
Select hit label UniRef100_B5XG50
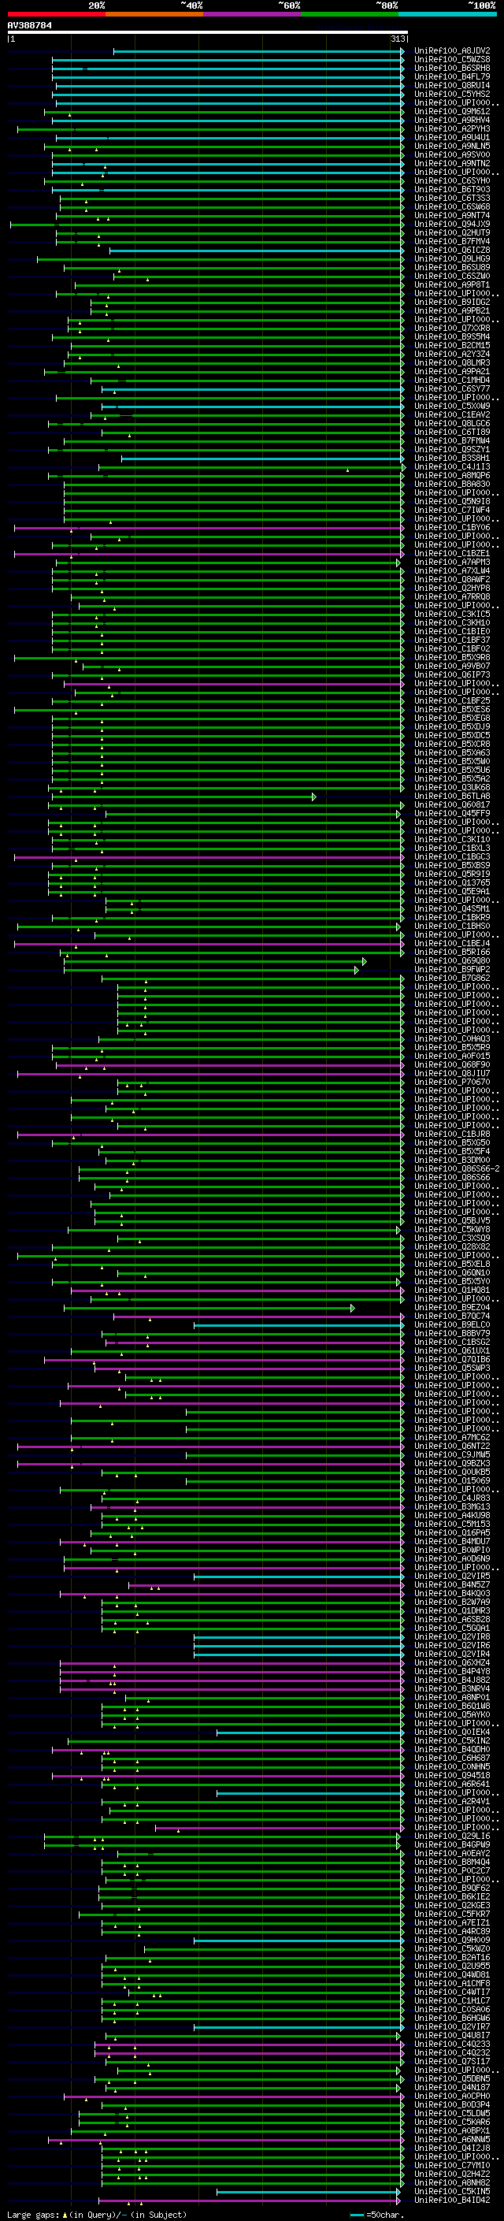[452, 1142]
